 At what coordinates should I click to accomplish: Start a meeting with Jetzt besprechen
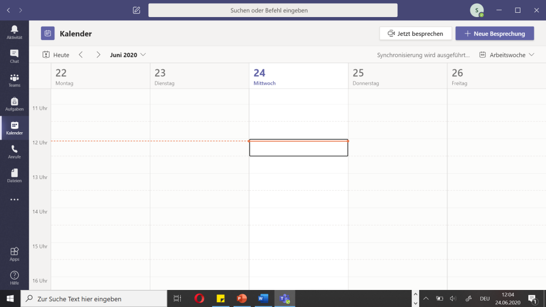[x=415, y=34]
